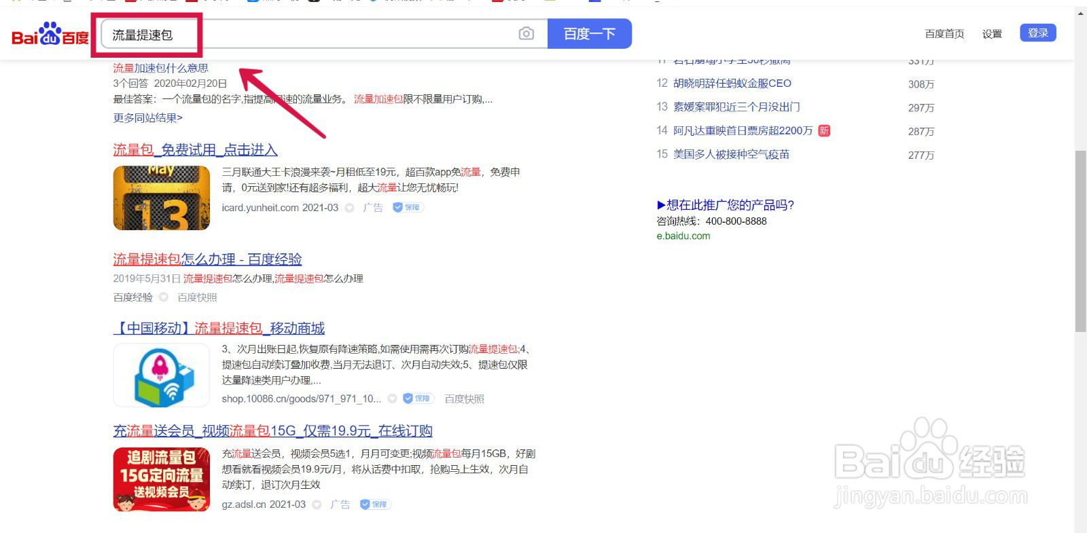The image size is (1087, 533).
Task: Click the red 新 badge icon
Action: (x=824, y=130)
